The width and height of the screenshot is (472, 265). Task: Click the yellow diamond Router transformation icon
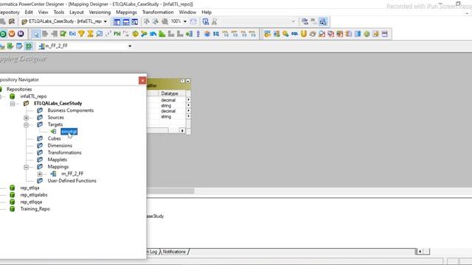point(135,34)
